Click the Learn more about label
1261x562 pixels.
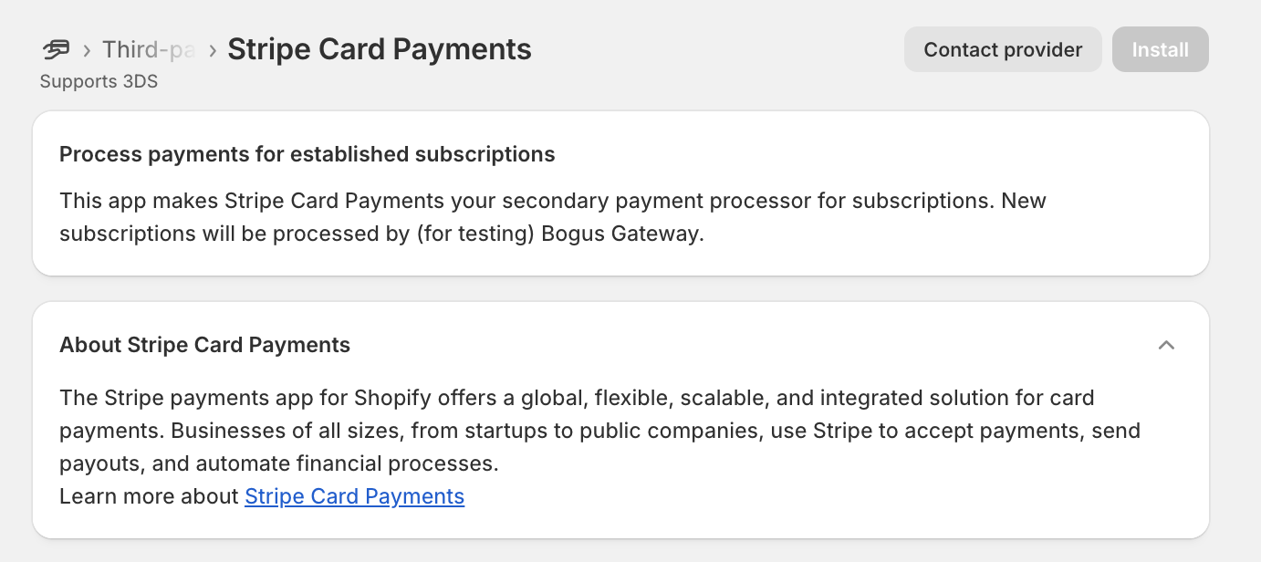150,496
